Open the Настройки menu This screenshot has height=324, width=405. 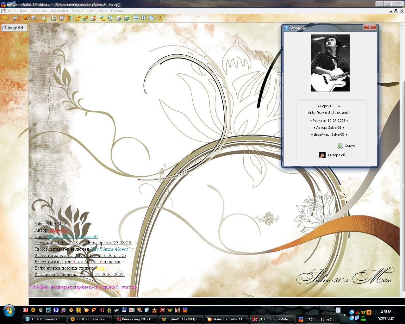(x=59, y=11)
